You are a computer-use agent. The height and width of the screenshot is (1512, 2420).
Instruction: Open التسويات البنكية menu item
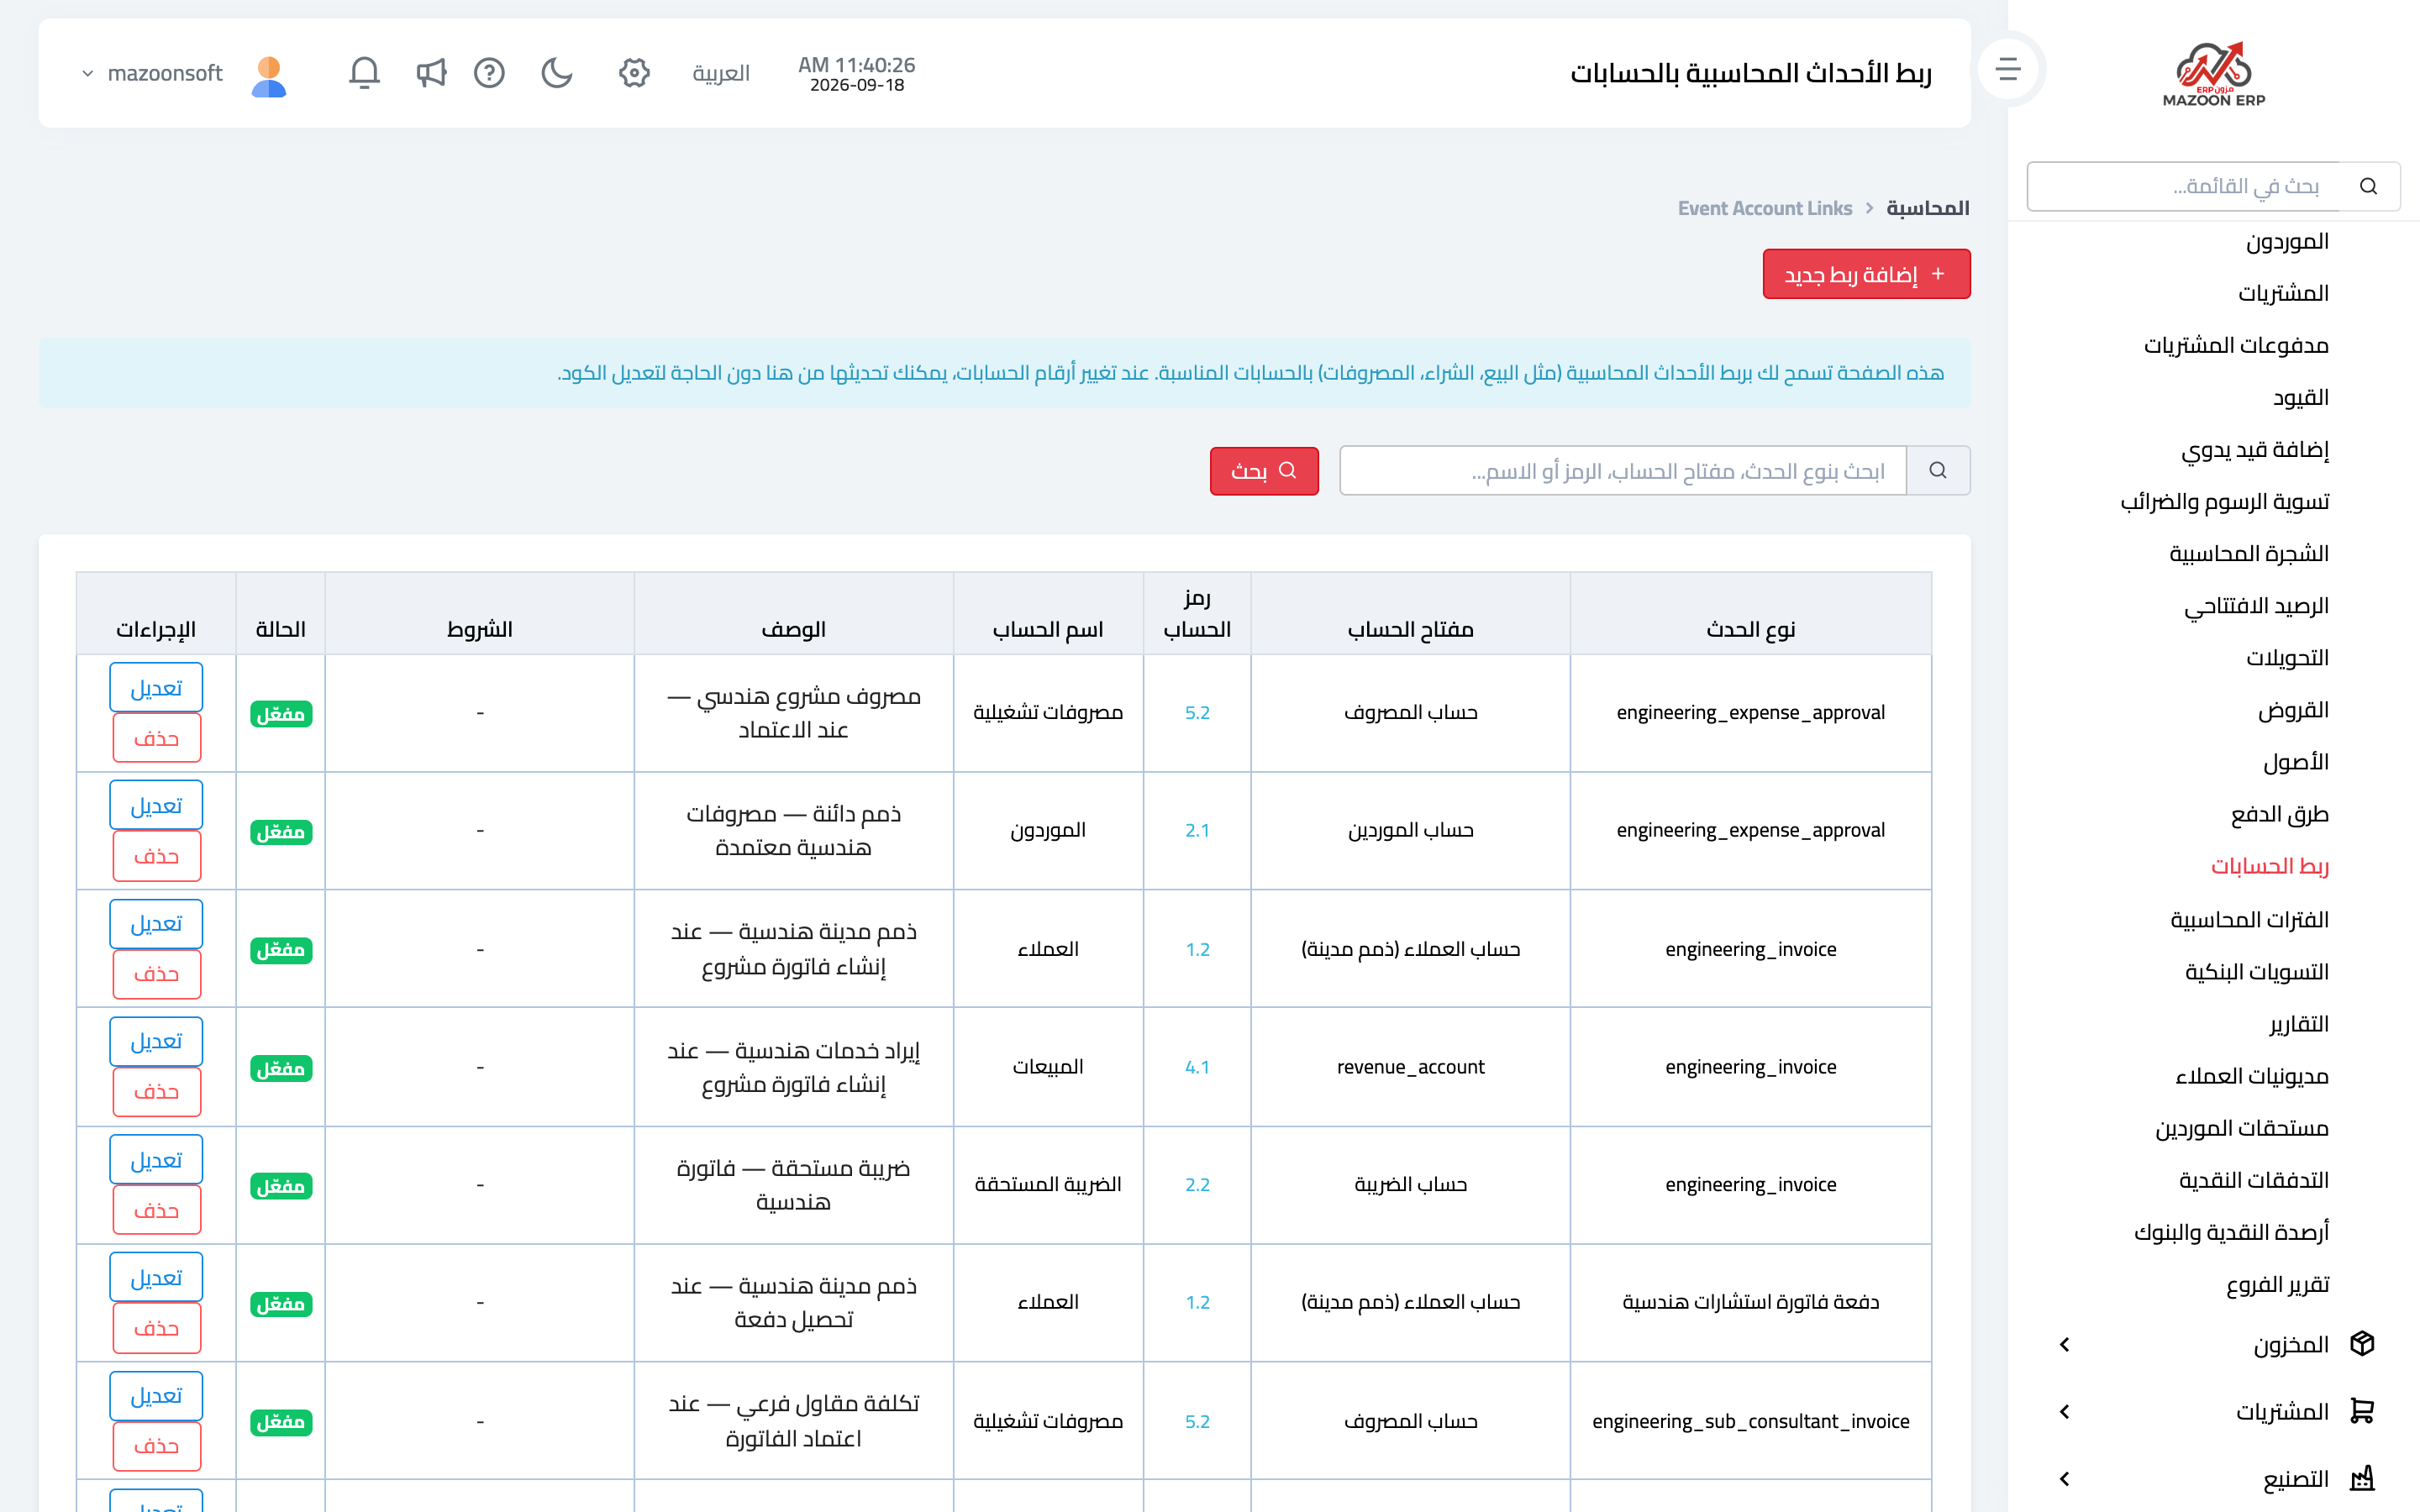(2256, 970)
